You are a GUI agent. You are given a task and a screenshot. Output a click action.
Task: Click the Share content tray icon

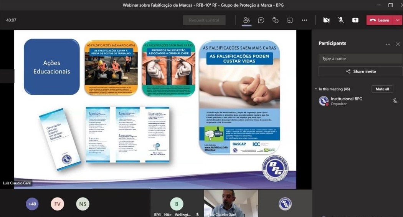[x=355, y=20]
